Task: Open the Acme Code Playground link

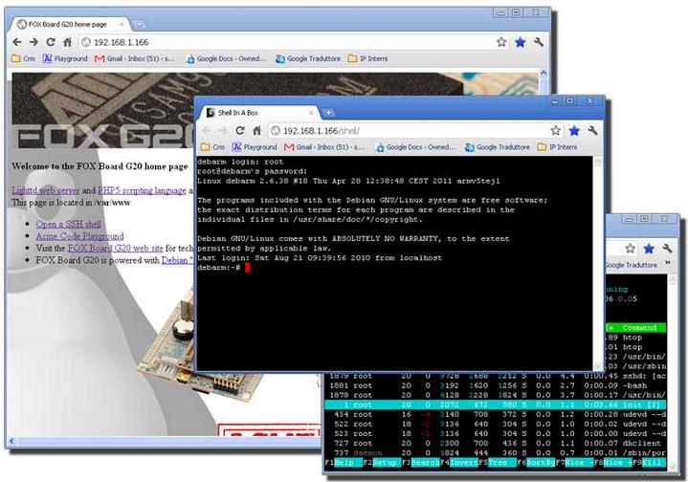Action: tap(79, 236)
